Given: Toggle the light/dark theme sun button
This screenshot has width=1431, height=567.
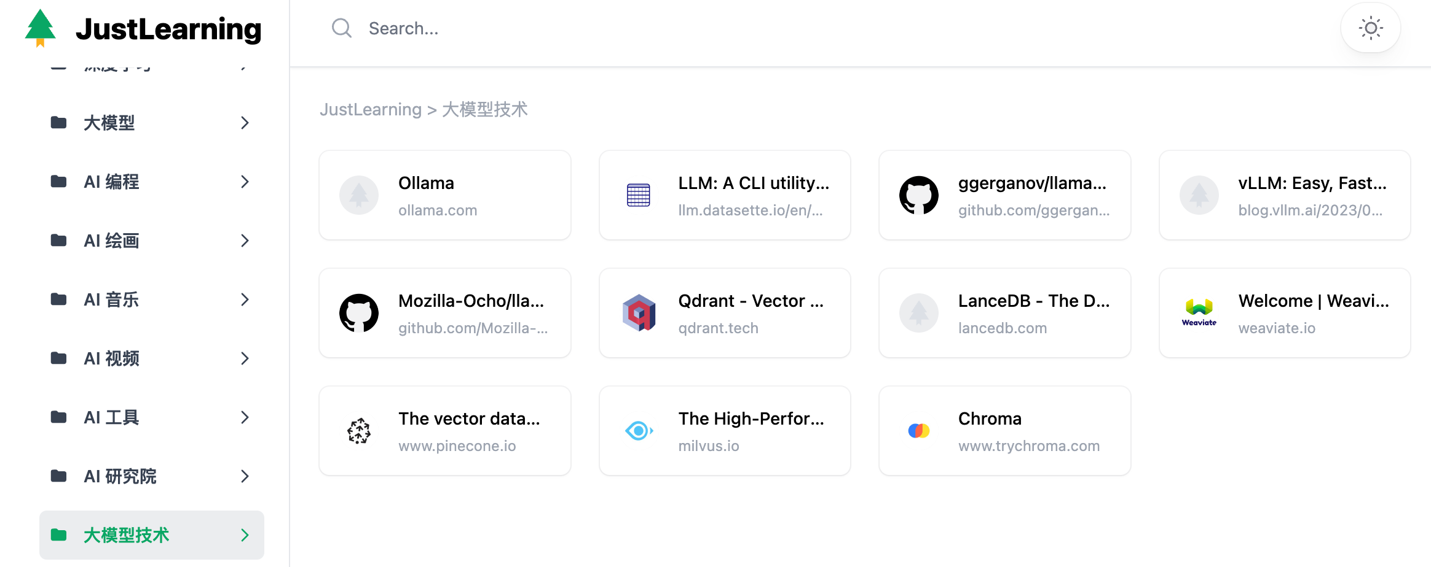Looking at the screenshot, I should point(1370,28).
